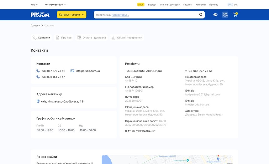Image resolution: width=269 pixels, height=164 pixels.
Task: Select the Про нас section tab
Action: (x=64, y=38)
